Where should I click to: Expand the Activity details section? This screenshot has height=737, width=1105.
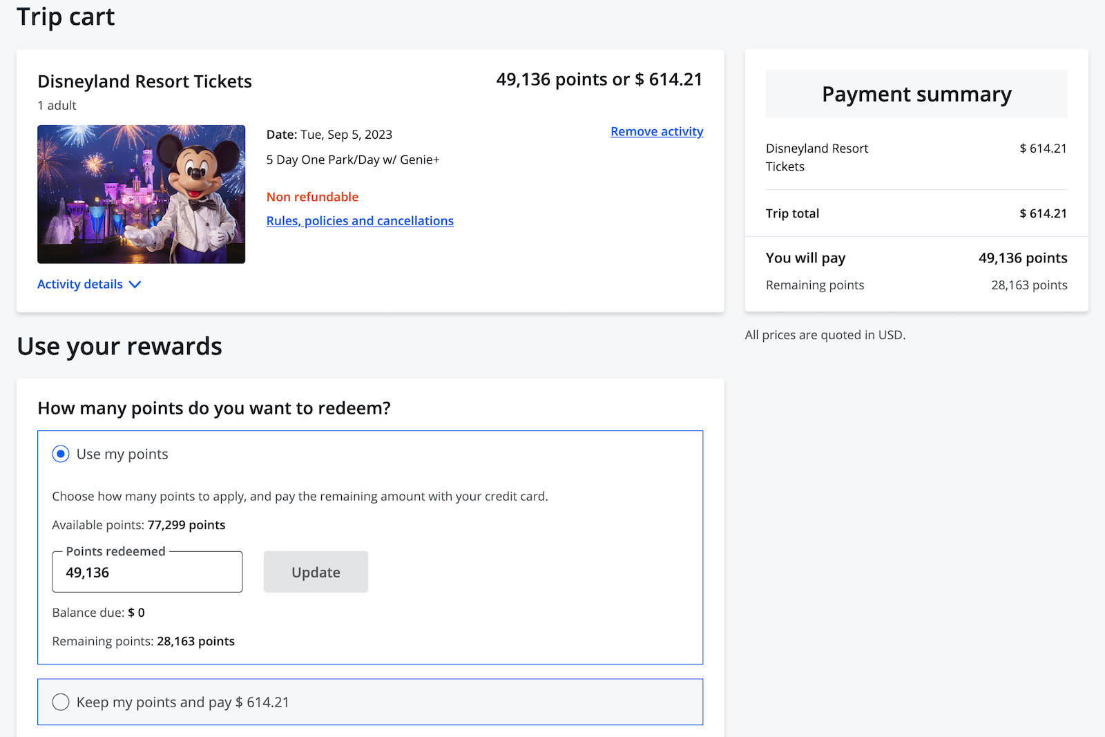click(x=79, y=284)
